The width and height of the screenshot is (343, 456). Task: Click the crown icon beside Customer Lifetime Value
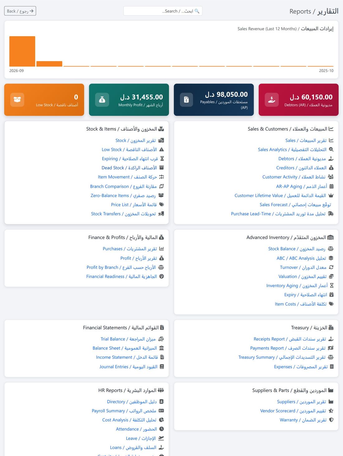click(331, 195)
